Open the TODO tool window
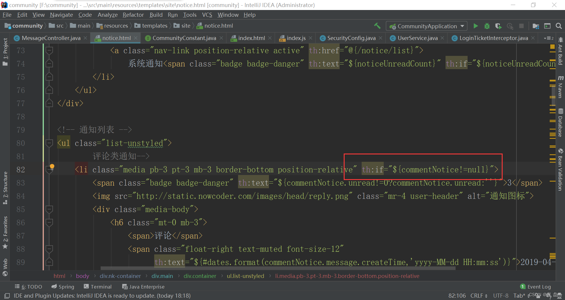Screen dimensions: 565x300 pos(29,286)
